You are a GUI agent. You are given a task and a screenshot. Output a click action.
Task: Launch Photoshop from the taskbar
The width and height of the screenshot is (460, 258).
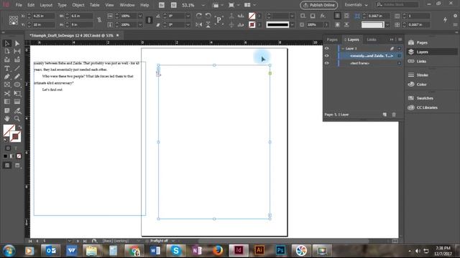[280, 250]
